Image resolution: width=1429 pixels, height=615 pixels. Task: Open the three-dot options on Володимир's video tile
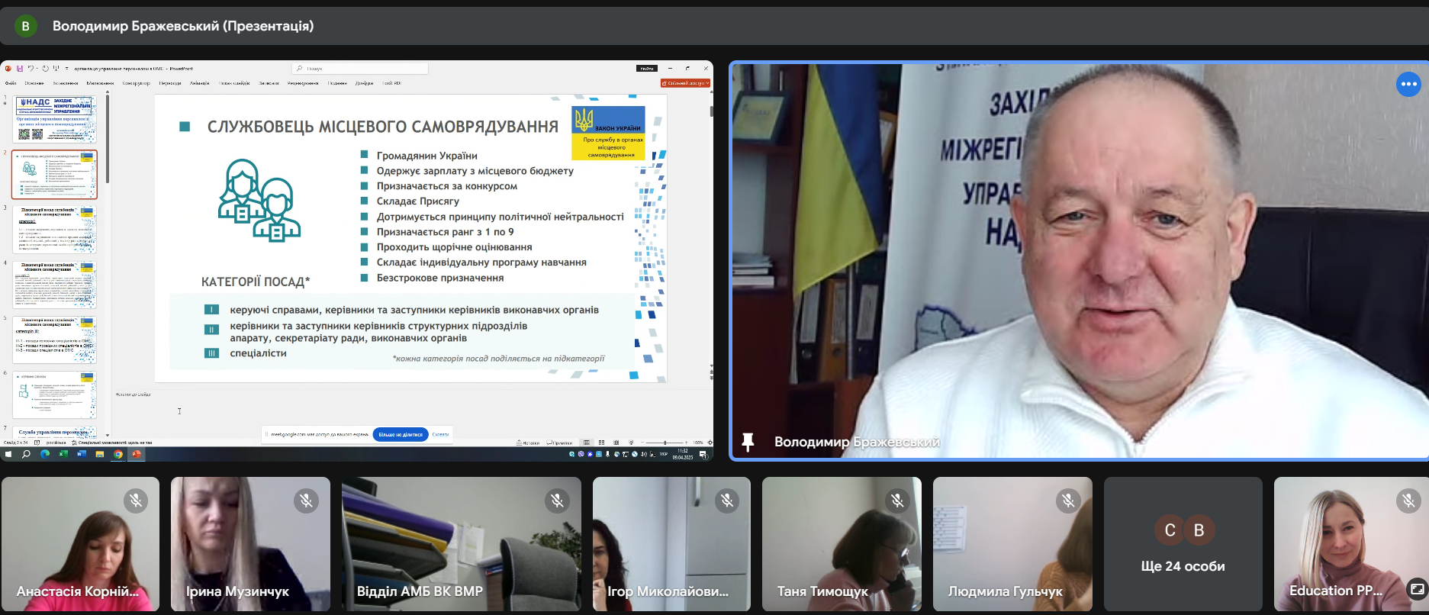[x=1408, y=84]
